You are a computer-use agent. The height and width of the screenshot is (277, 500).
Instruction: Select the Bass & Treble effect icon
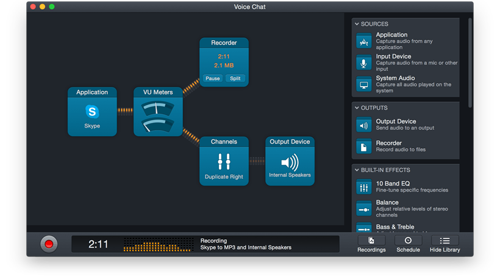(363, 228)
